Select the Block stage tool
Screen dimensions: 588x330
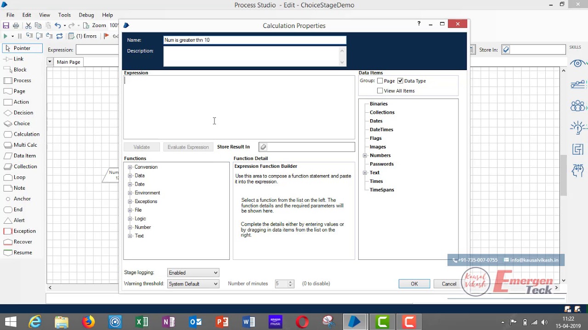(x=20, y=70)
